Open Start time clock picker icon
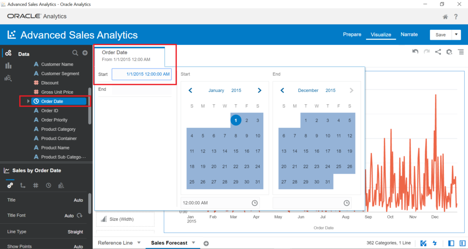 coord(255,203)
